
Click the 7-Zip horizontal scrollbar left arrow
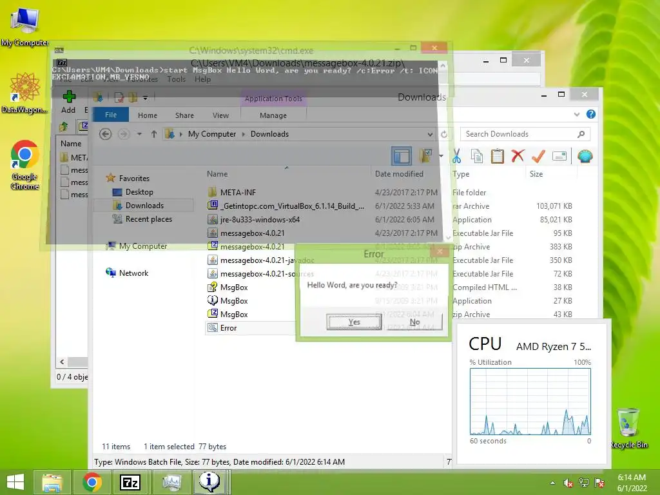[x=62, y=362]
